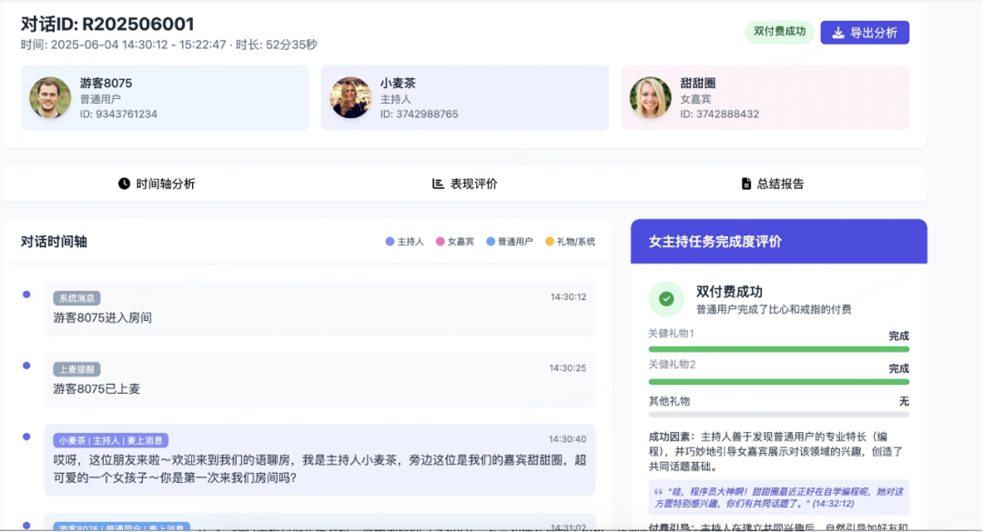Click ID: 9343761234 under 游客8075
The width and height of the screenshot is (983, 532).
pos(118,114)
